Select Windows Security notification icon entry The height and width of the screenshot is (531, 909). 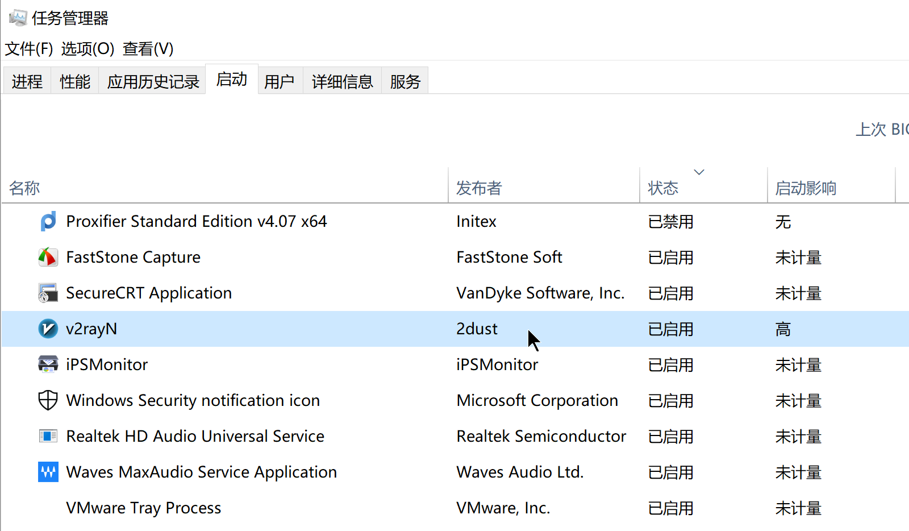point(193,400)
